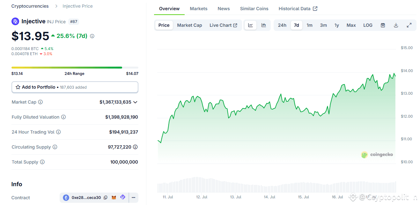The image size is (420, 205).
Task: Open the Similar Coins tab
Action: coord(254,9)
